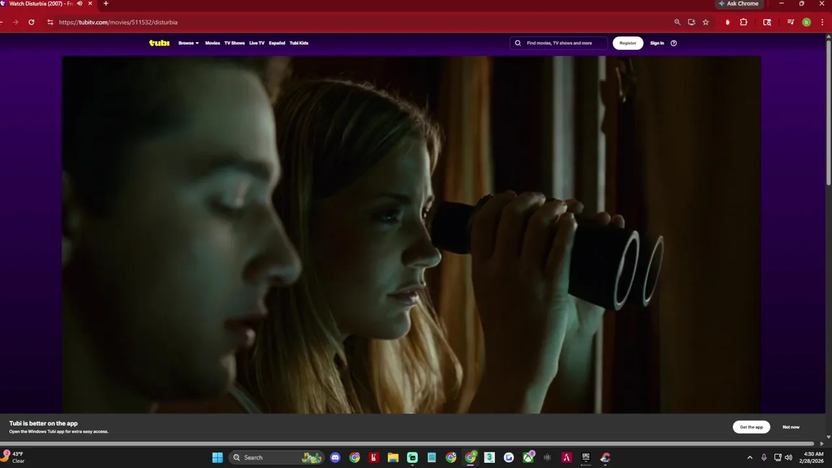Focus the Find movies, TV shows search field

[559, 43]
